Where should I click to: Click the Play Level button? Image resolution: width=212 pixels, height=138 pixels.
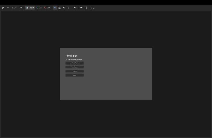75,71
